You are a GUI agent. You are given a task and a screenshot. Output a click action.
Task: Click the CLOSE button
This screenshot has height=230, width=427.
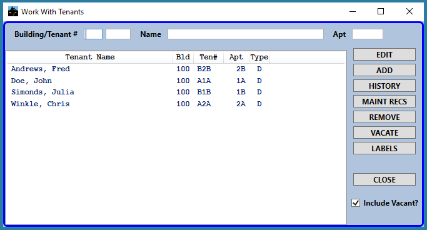(x=384, y=179)
